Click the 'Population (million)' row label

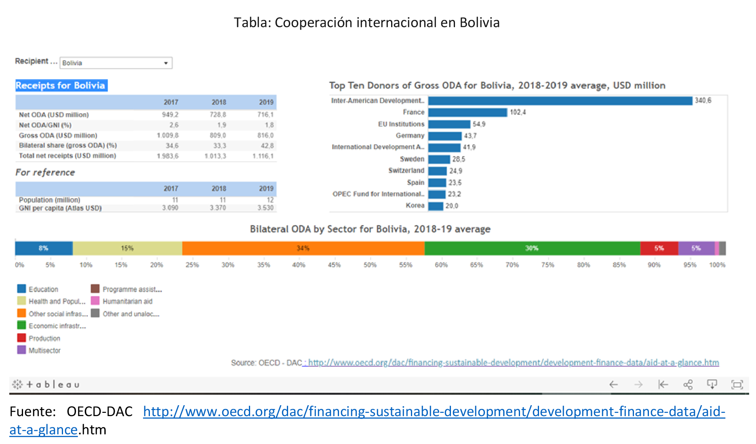tap(50, 200)
